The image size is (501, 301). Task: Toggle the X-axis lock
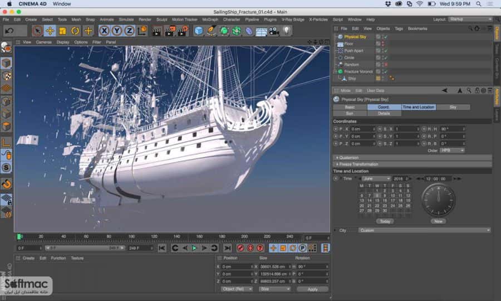pyautogui.click(x=104, y=31)
